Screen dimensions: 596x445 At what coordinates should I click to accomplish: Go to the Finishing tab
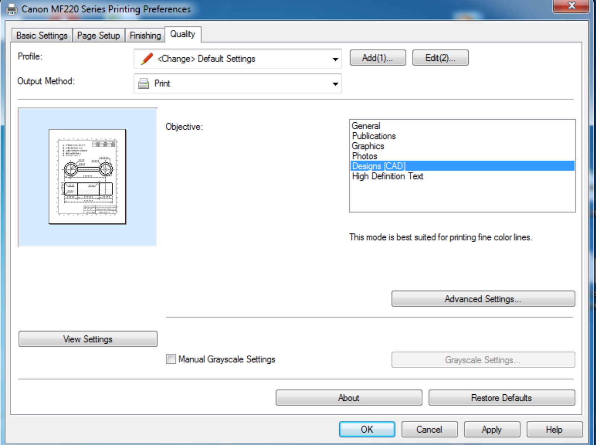145,35
